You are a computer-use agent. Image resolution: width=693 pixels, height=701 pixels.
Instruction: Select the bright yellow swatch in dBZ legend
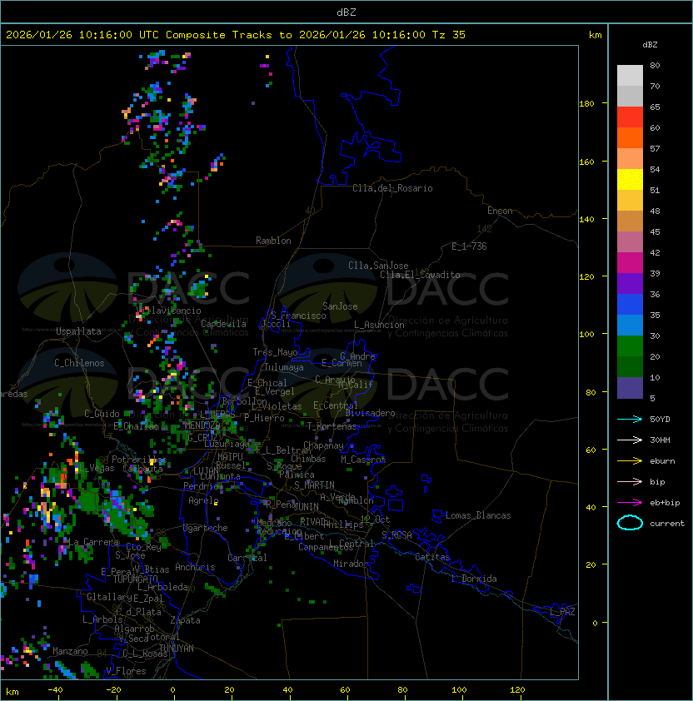[x=630, y=180]
